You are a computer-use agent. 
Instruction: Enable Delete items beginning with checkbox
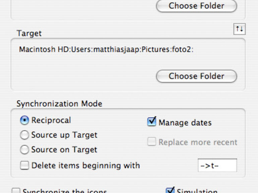click(x=24, y=166)
